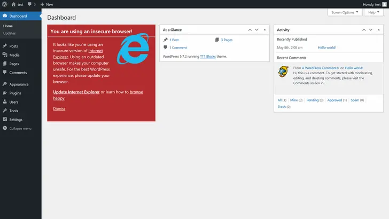The width and height of the screenshot is (389, 219).
Task: Open the Dashboard menu item
Action: 21,16
